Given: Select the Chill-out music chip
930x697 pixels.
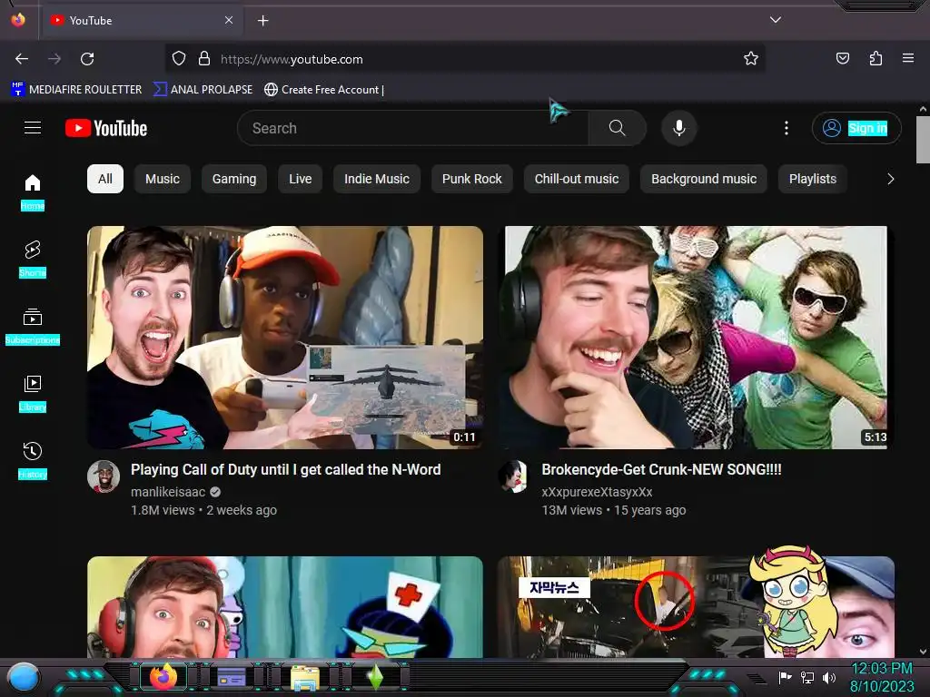Looking at the screenshot, I should pyautogui.click(x=577, y=179).
